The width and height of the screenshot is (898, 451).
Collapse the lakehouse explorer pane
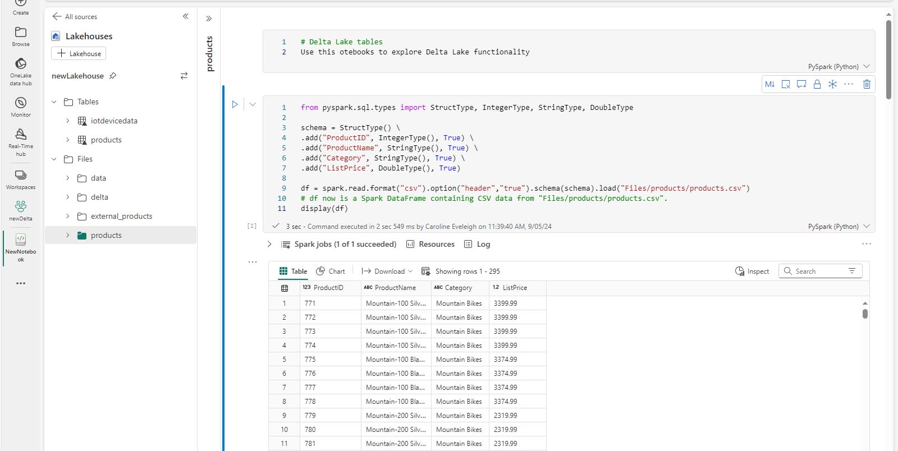click(x=186, y=16)
